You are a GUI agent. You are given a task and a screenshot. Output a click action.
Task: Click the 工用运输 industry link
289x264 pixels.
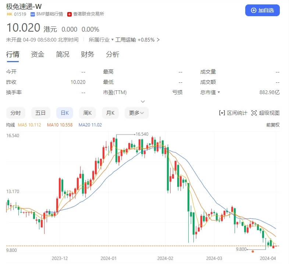(125, 40)
